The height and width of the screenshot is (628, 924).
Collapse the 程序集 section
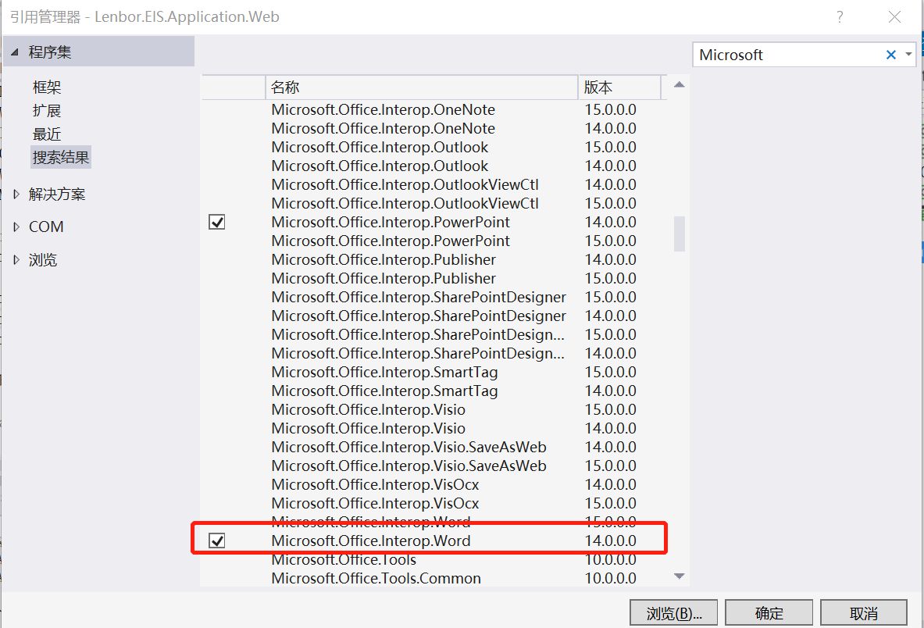[x=15, y=52]
